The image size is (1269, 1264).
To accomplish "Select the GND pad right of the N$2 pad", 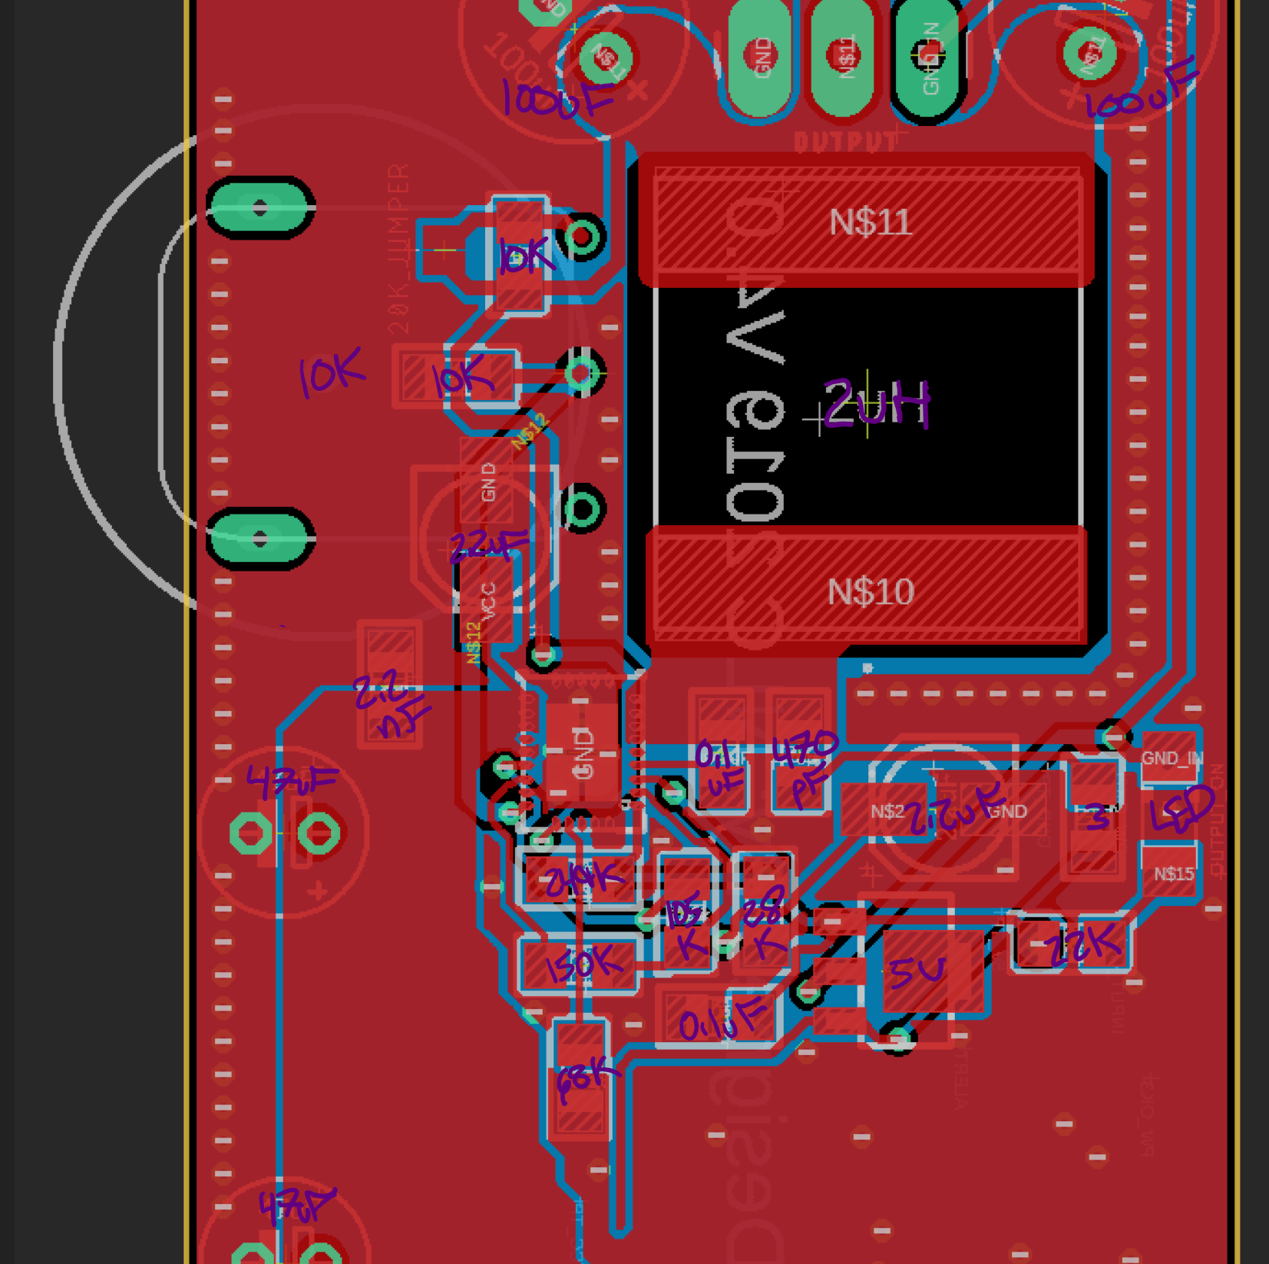I will (x=1006, y=811).
